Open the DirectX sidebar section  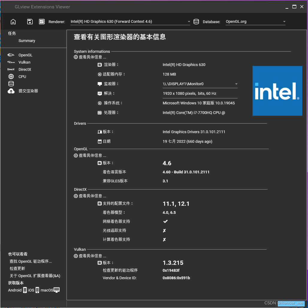25,70
